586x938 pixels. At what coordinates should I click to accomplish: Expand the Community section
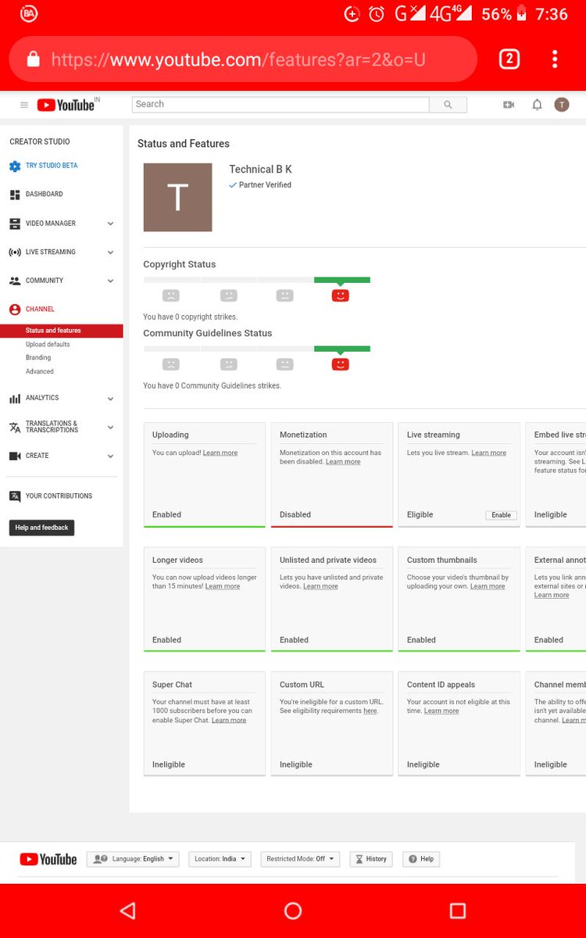click(x=110, y=281)
